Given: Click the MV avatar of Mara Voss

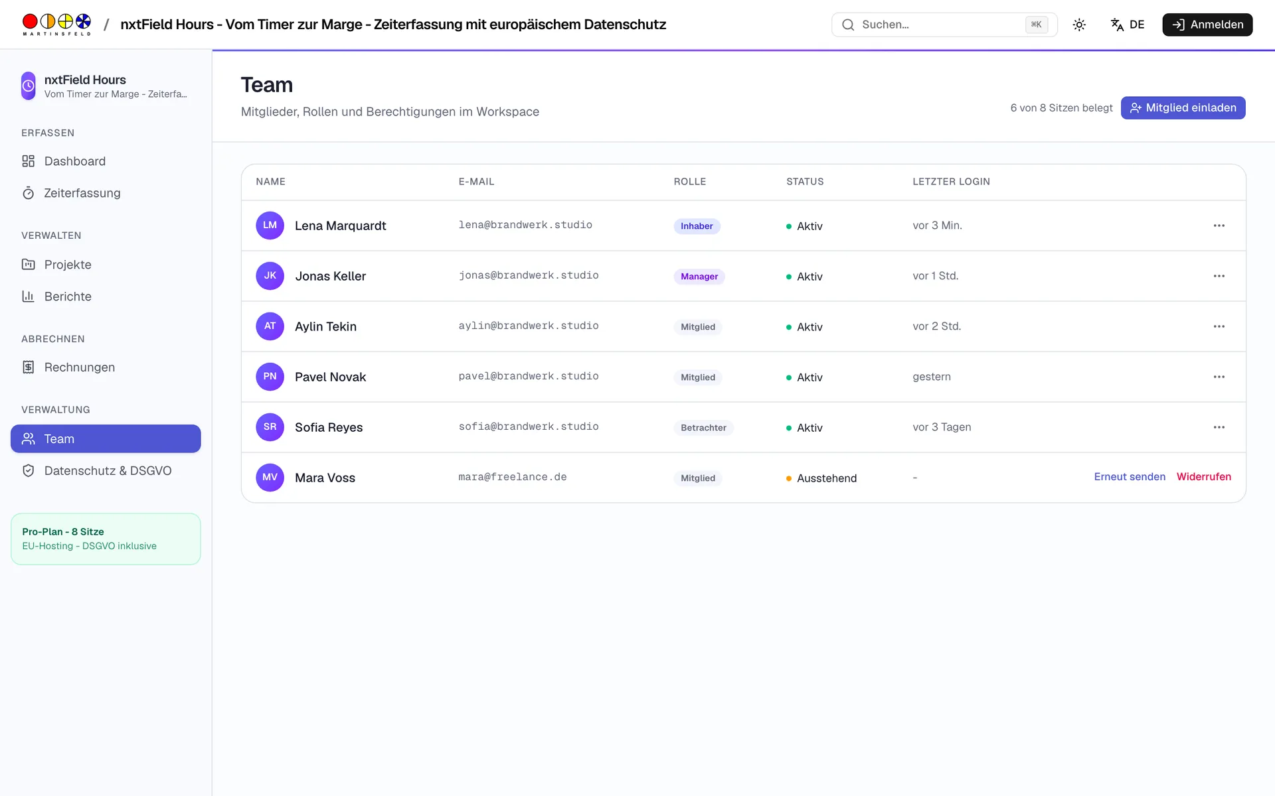Looking at the screenshot, I should (x=270, y=478).
